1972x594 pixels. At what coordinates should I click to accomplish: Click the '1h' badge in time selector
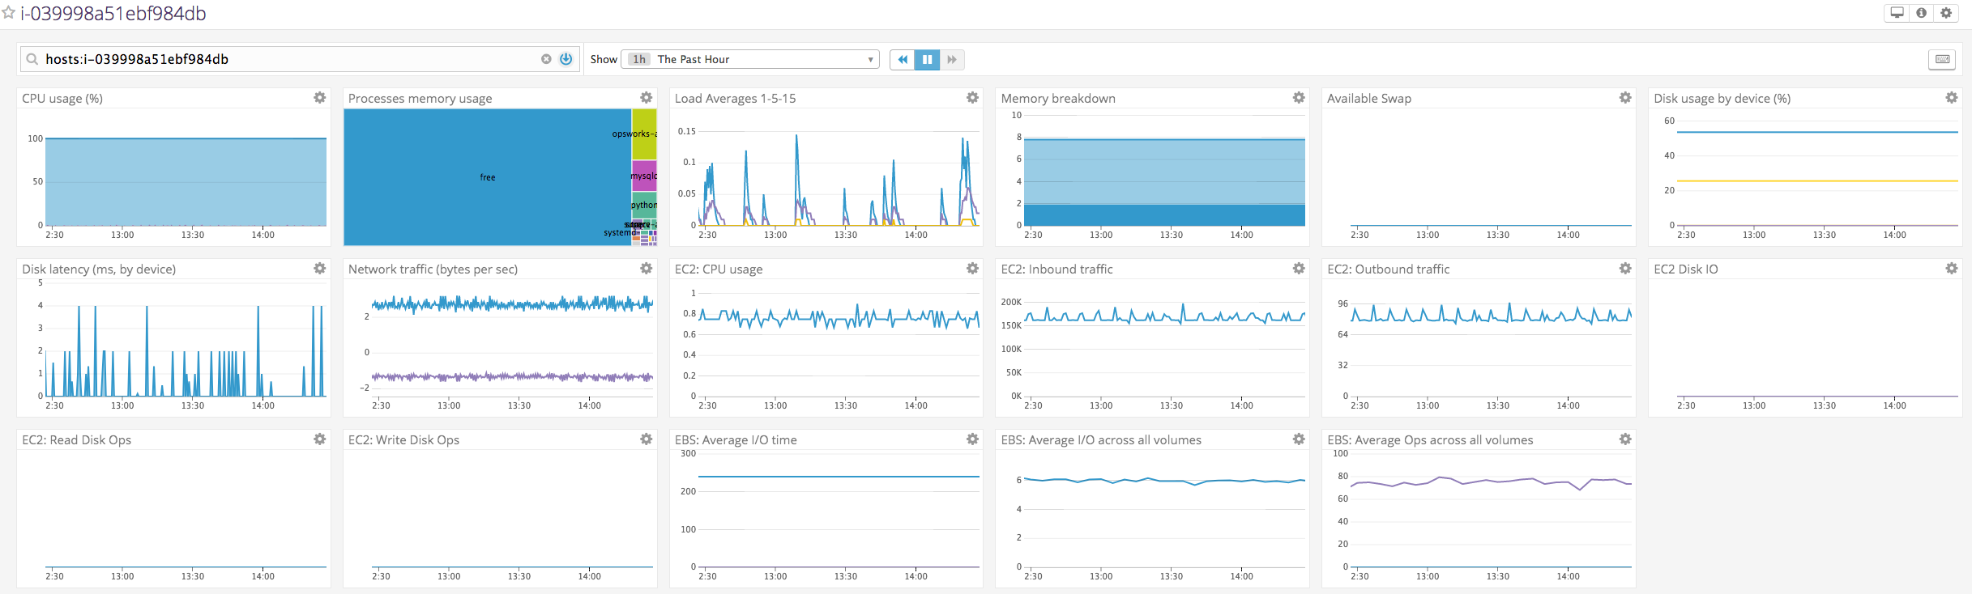point(639,59)
